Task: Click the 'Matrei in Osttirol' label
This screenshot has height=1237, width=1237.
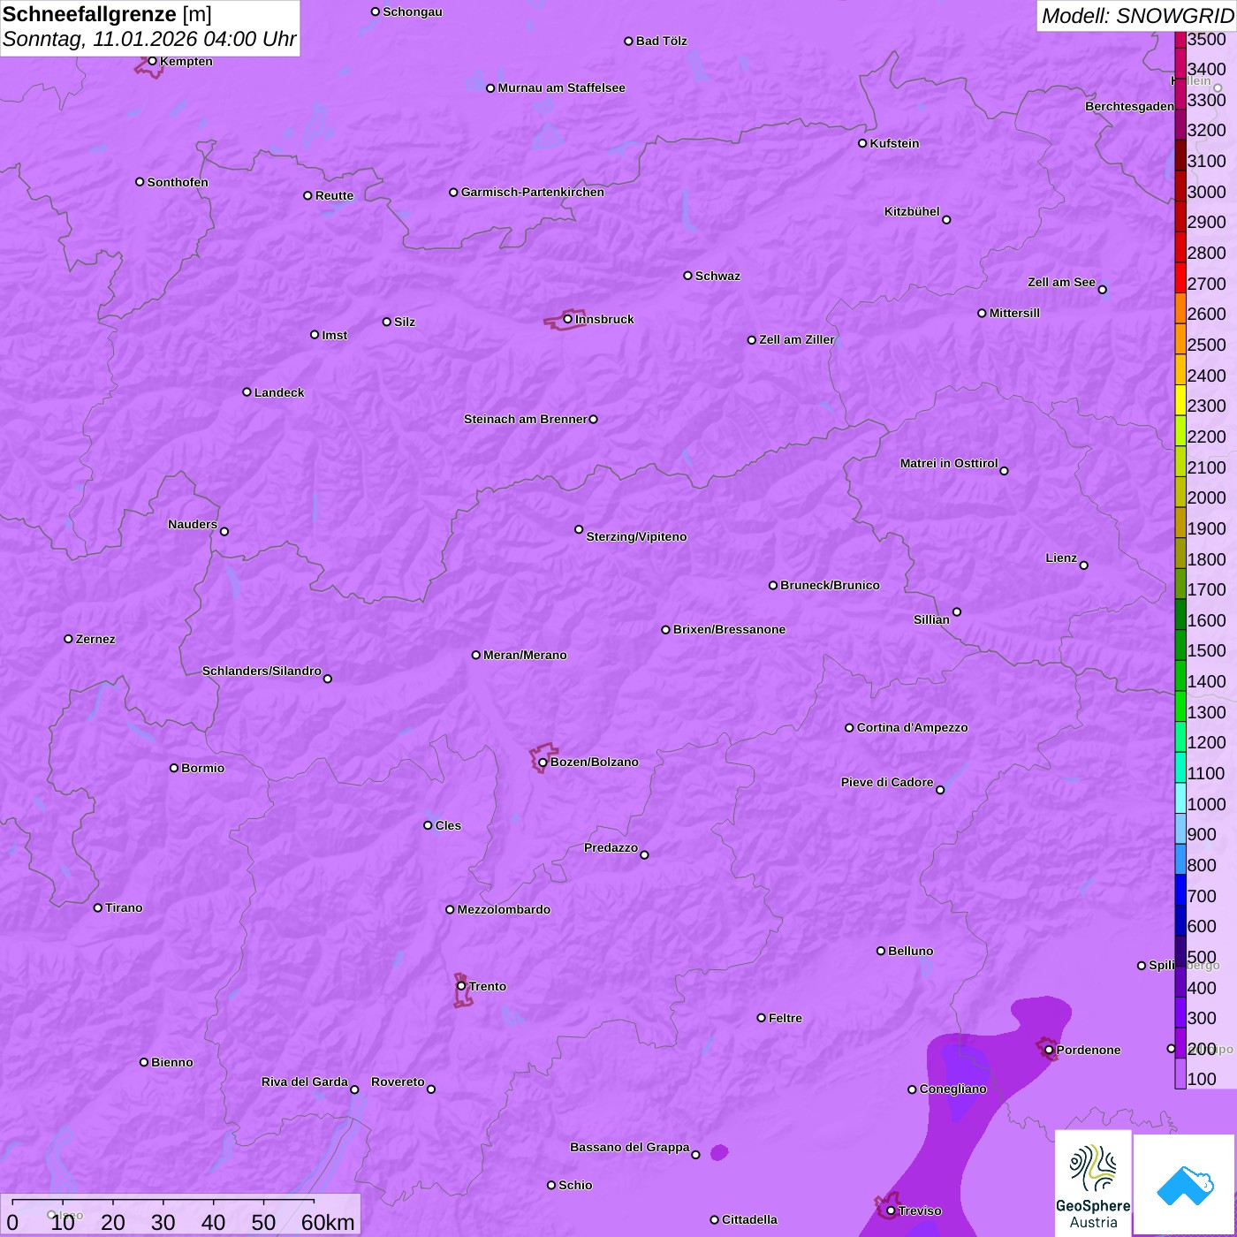Action: tap(949, 463)
